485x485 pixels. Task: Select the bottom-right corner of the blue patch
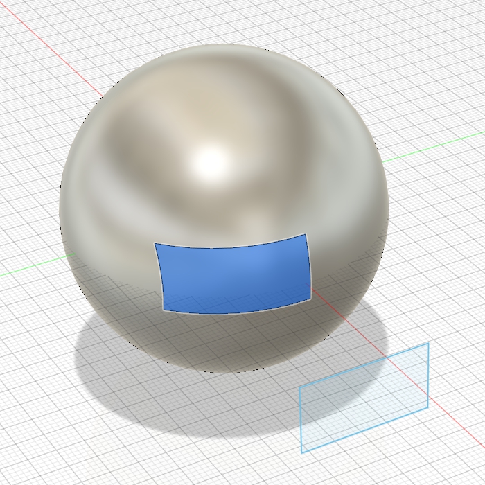[x=310, y=299]
